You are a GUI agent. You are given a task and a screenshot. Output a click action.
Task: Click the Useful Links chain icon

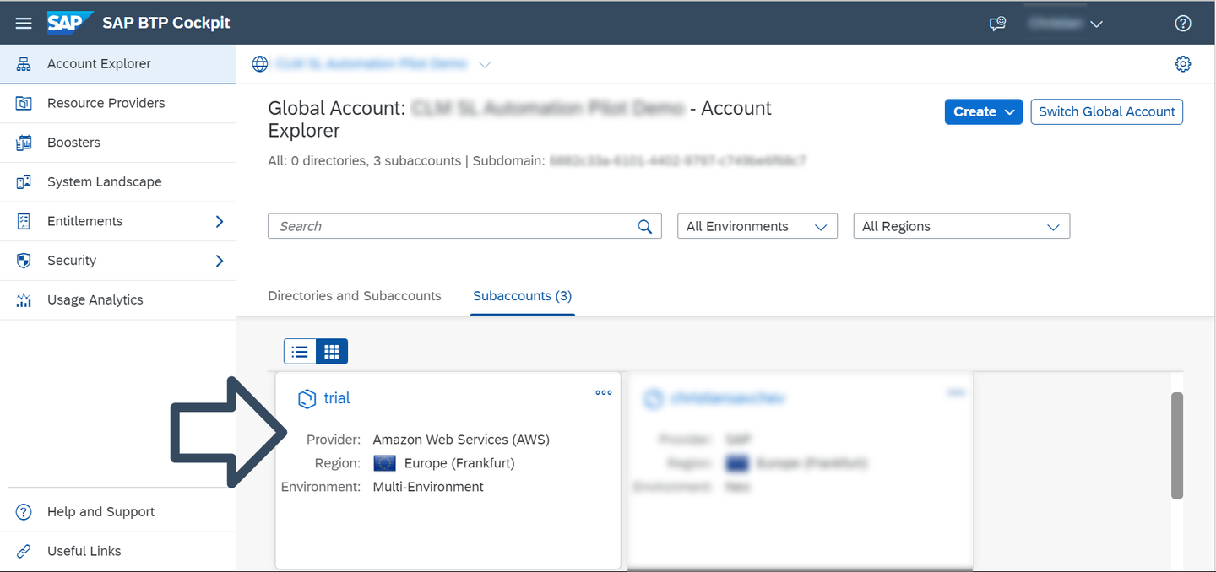[24, 551]
